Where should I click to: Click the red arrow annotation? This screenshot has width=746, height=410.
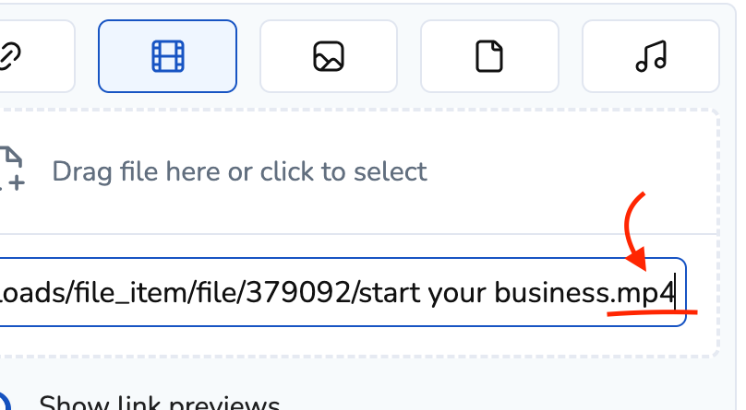coord(636,230)
